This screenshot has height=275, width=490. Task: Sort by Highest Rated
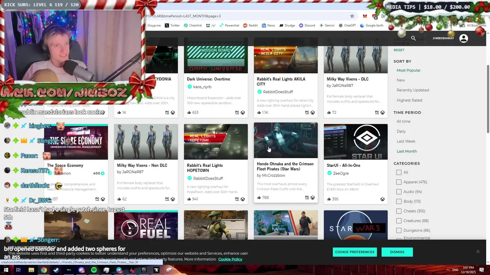tap(409, 100)
